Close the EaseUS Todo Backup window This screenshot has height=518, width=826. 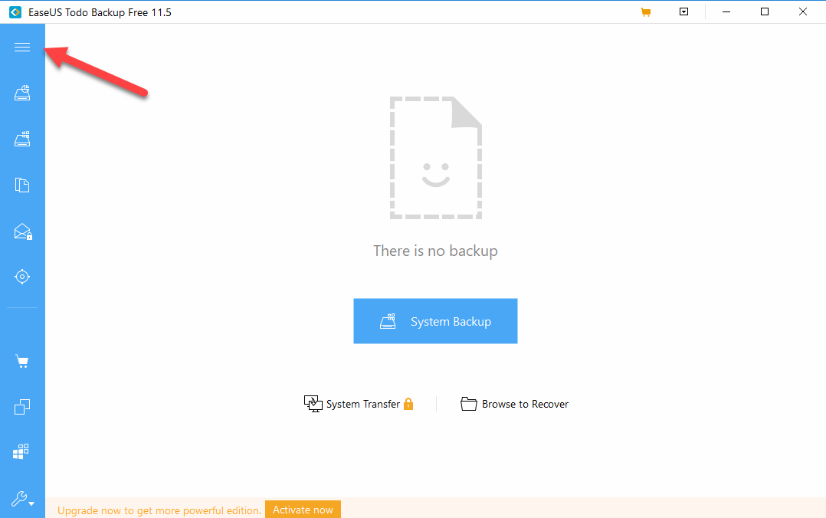click(802, 11)
